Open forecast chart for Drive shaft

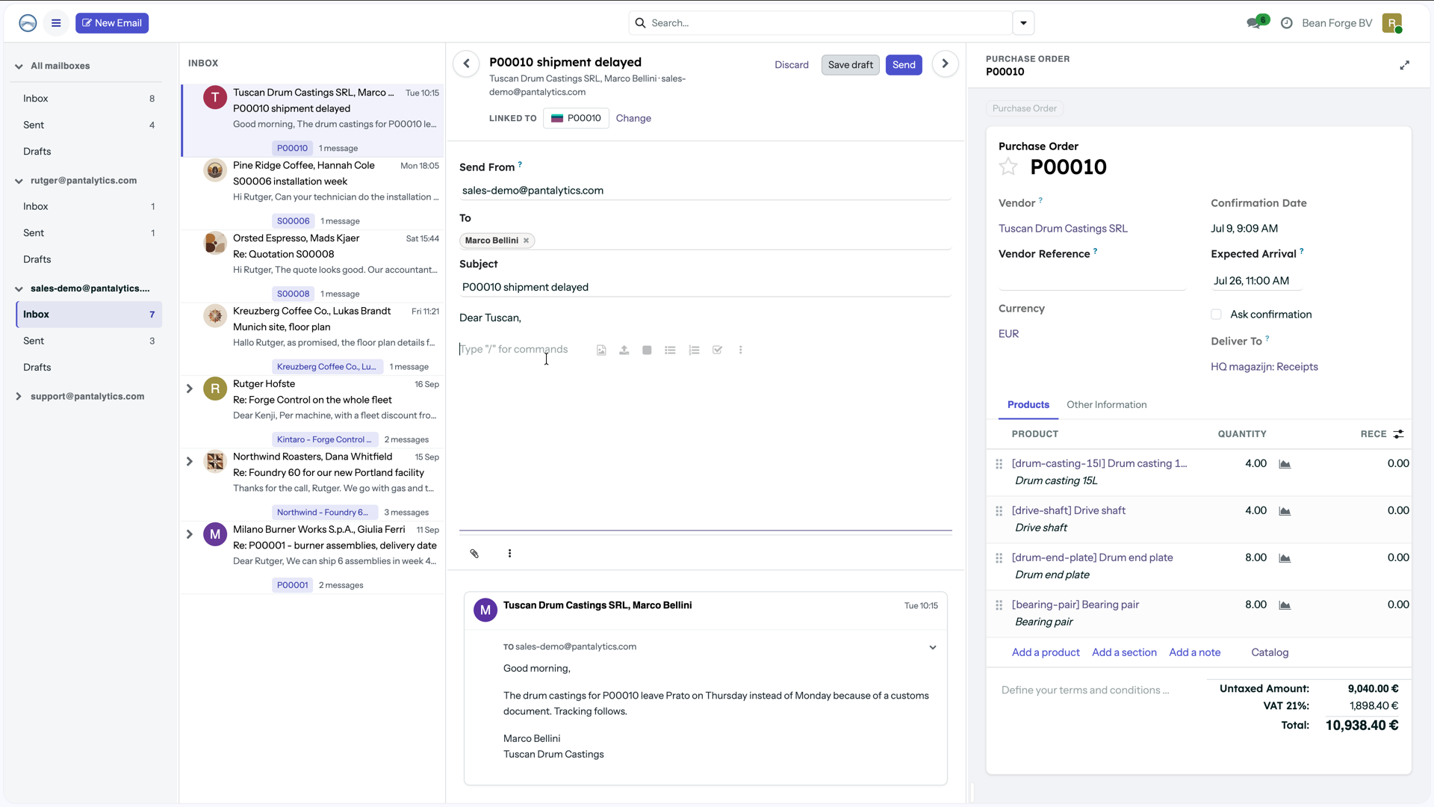(1285, 511)
